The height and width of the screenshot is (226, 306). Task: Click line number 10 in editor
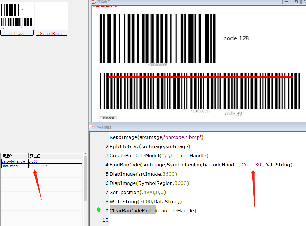[x=105, y=220]
